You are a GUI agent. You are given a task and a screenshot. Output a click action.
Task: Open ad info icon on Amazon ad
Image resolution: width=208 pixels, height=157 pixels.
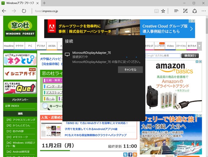coord(197,62)
